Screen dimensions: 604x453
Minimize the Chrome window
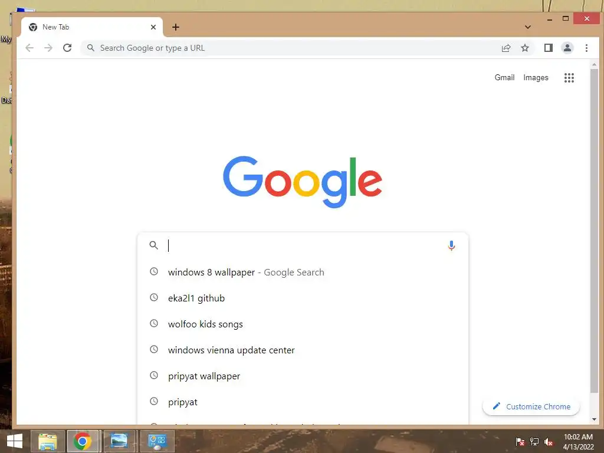click(549, 18)
